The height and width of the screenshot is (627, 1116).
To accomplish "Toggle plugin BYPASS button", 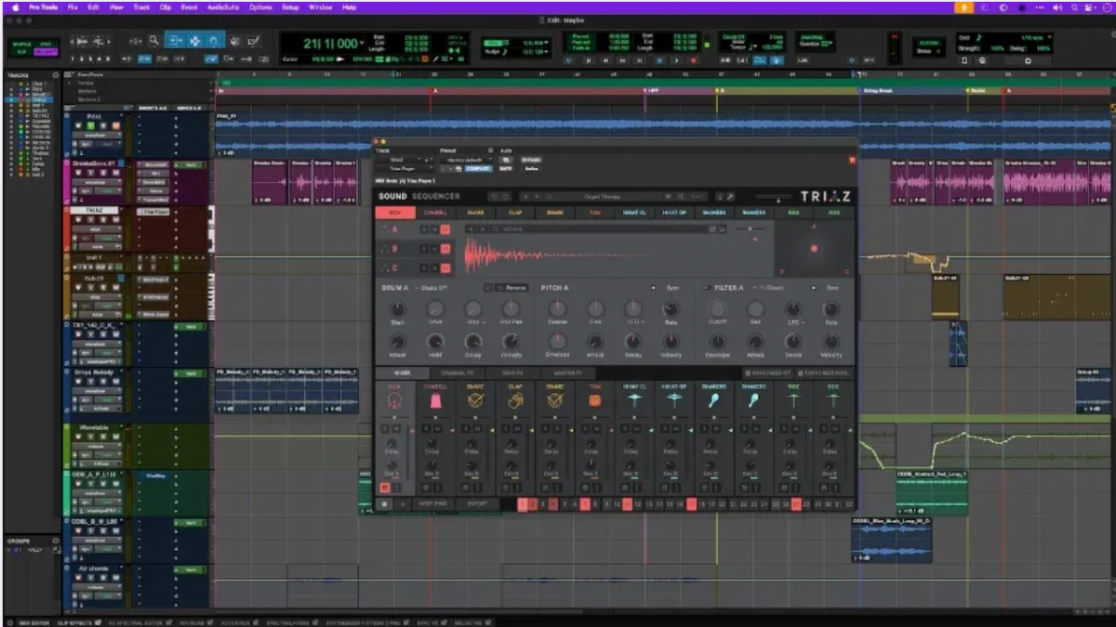I will tap(531, 160).
